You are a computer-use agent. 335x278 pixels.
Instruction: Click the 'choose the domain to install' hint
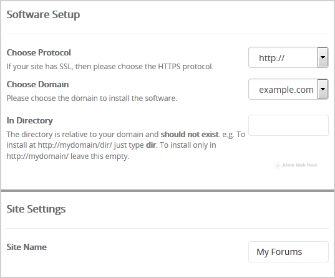click(92, 98)
